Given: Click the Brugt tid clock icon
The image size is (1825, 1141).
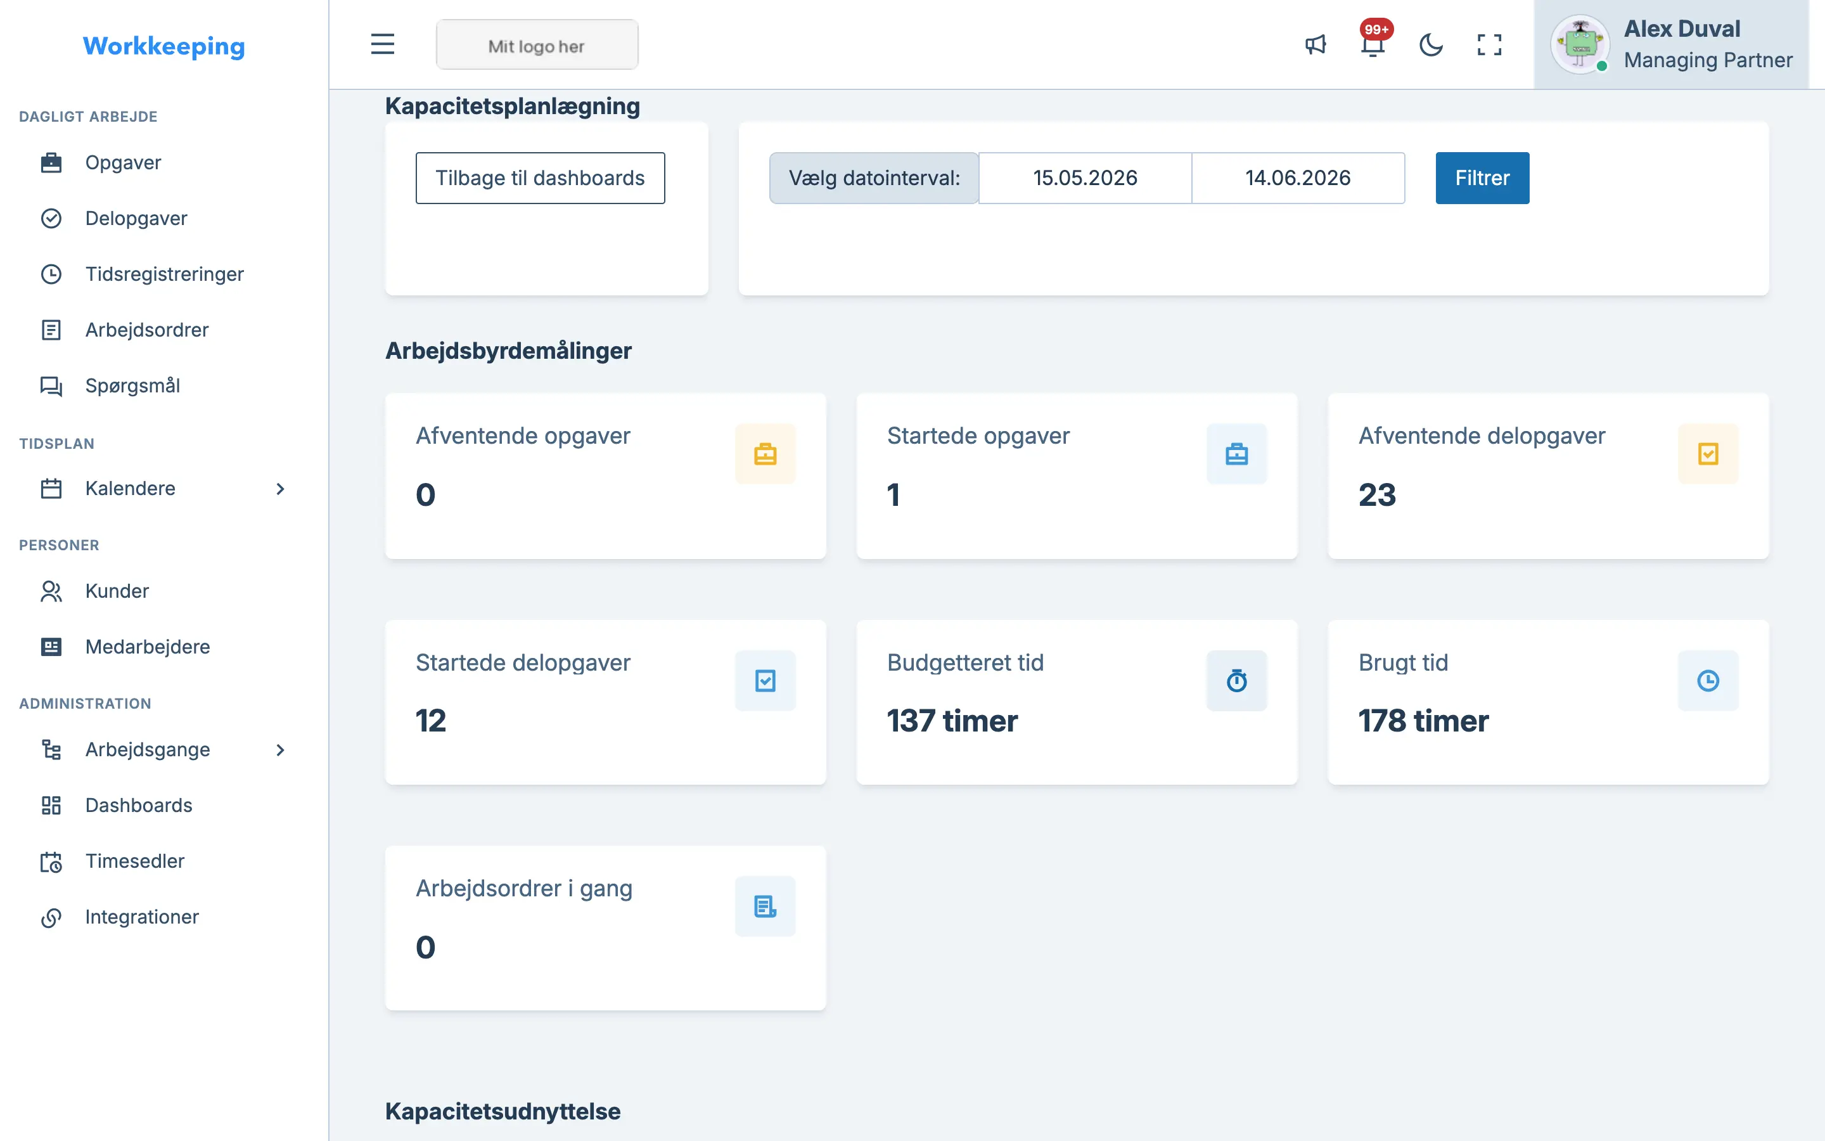Looking at the screenshot, I should point(1708,681).
